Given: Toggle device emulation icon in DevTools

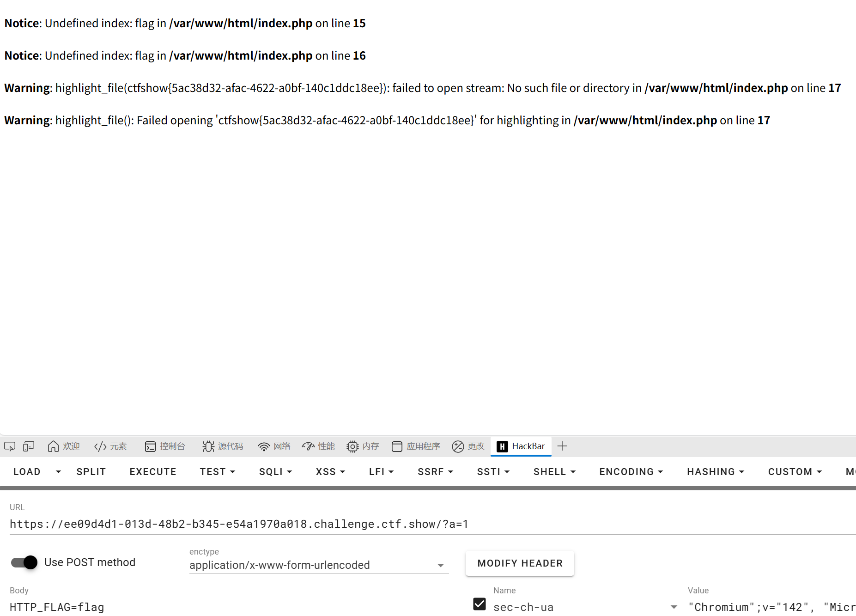Looking at the screenshot, I should pos(29,446).
